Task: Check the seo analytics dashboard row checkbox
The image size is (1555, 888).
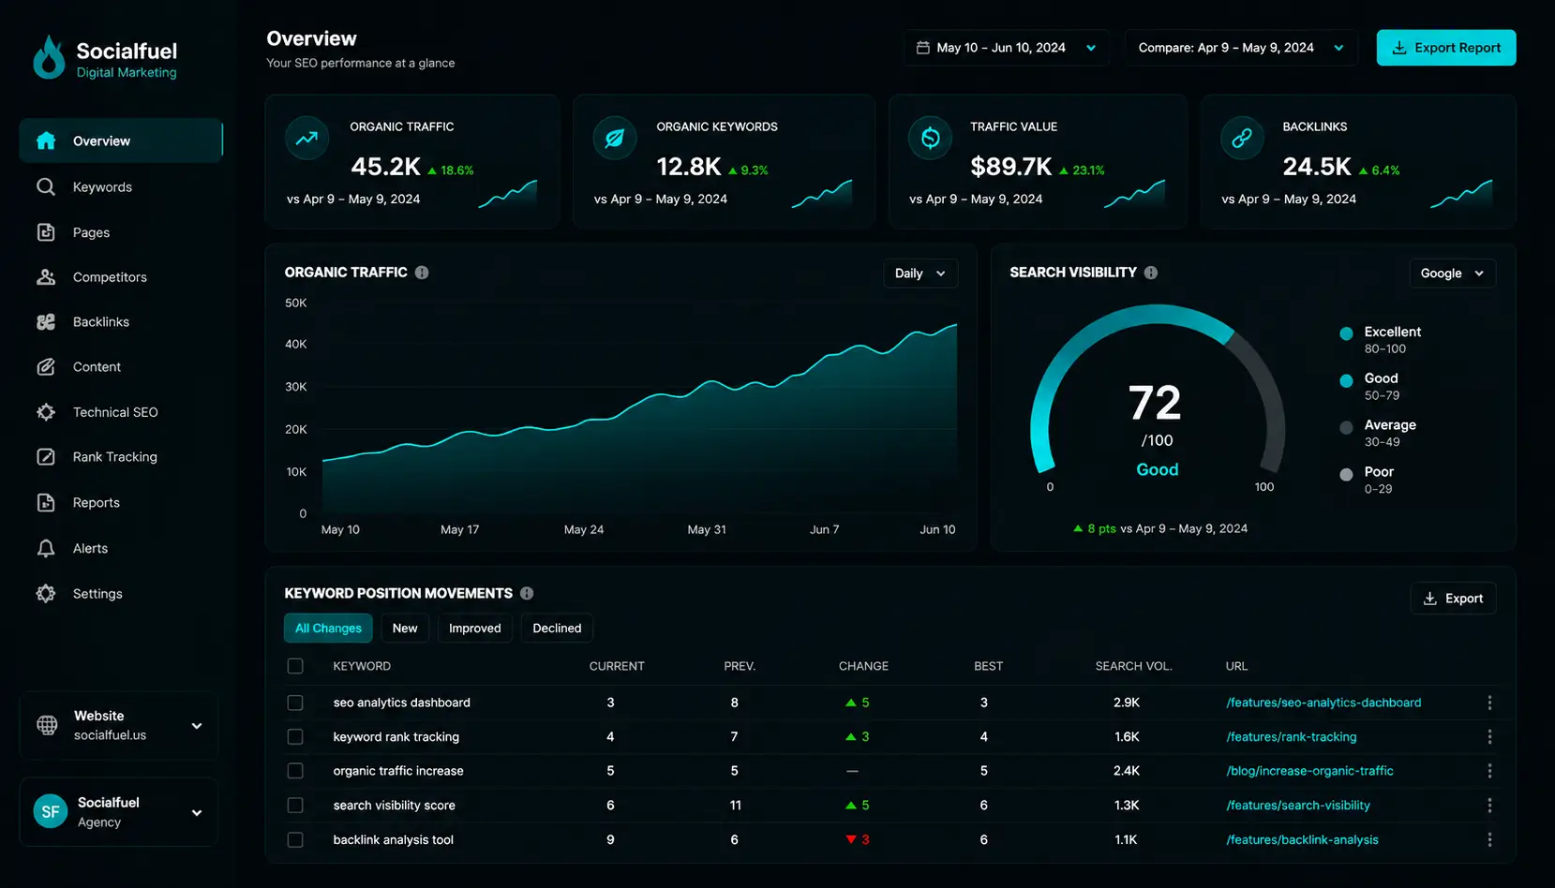Action: [295, 703]
